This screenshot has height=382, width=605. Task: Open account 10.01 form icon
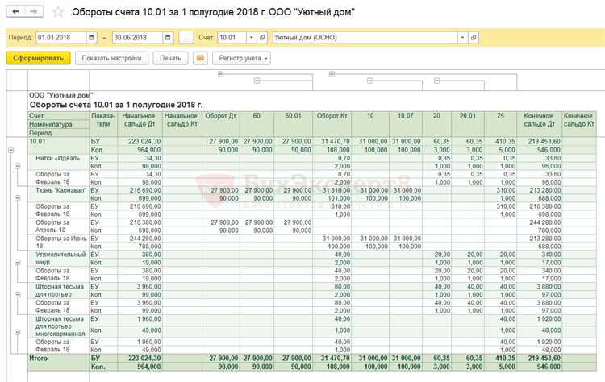[x=262, y=38]
